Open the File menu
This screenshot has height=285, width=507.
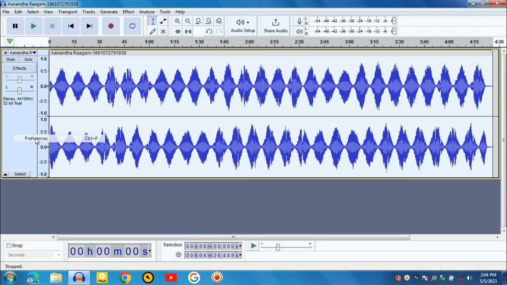(x=6, y=12)
